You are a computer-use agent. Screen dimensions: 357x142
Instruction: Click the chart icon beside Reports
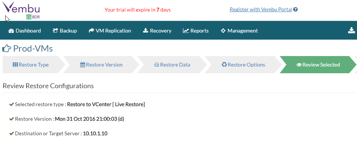[x=186, y=31]
